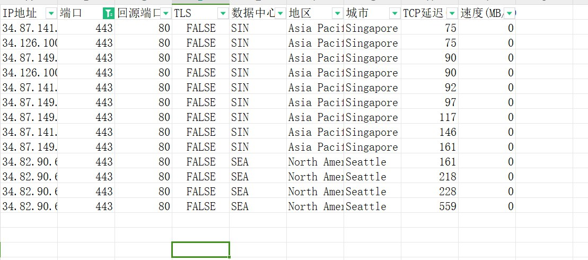
Task: Expand the TCP延迟 column filter dropdown
Action: pyautogui.click(x=452, y=13)
